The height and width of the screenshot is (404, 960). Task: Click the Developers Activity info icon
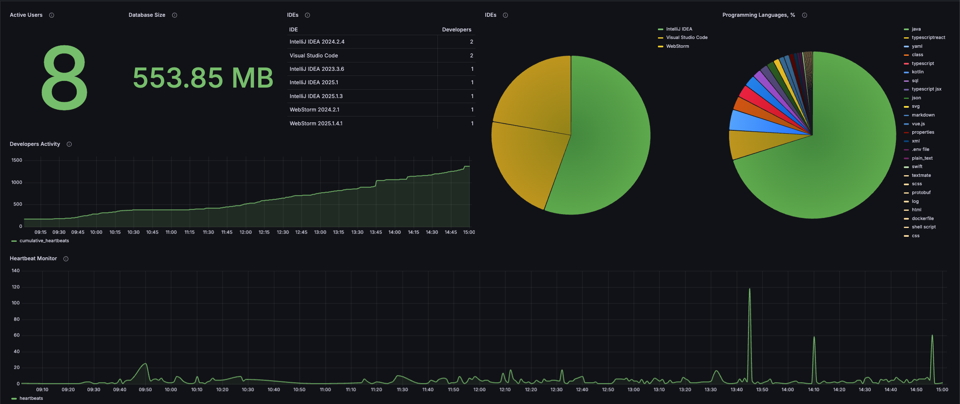coord(70,144)
